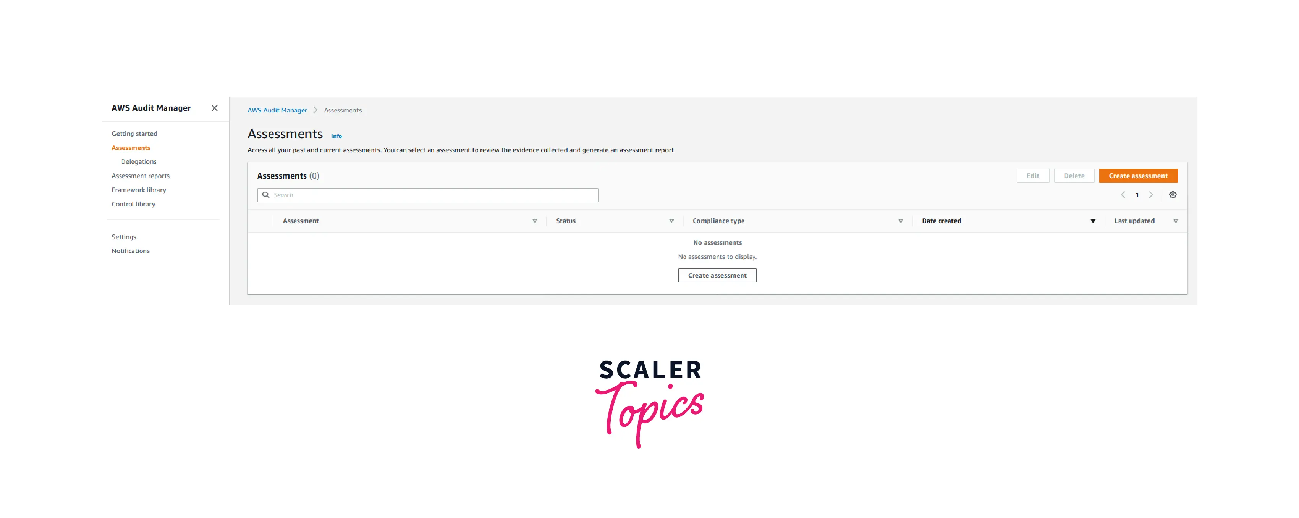Expand the Compliance type column filter

[901, 221]
